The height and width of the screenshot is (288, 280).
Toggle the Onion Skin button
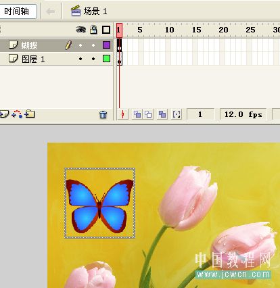tap(137, 114)
